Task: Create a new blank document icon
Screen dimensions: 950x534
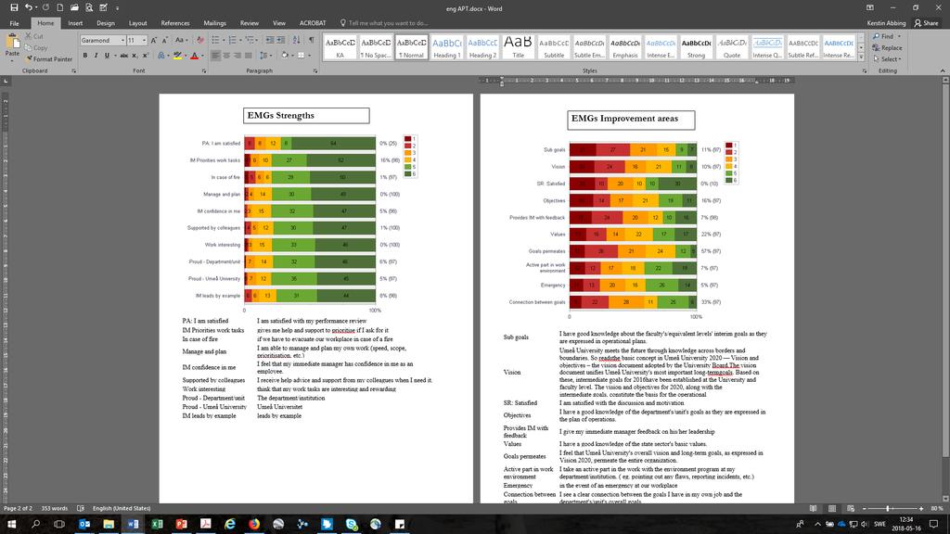Action: pyautogui.click(x=59, y=7)
